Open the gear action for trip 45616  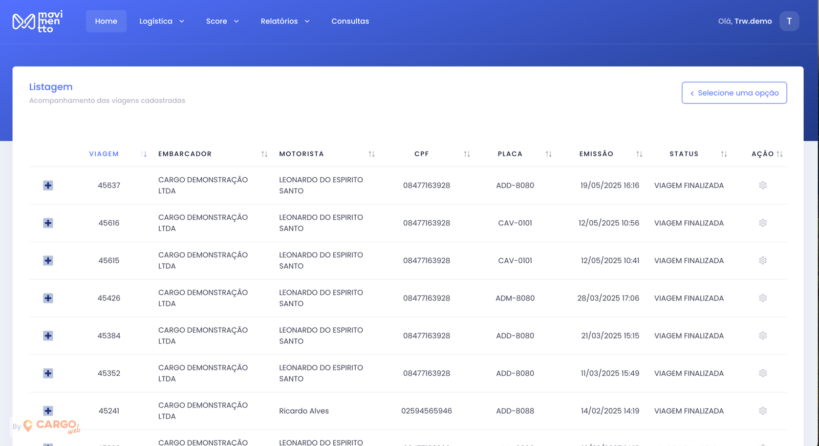click(762, 223)
